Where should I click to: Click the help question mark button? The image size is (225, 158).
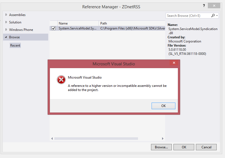[x=204, y=6]
